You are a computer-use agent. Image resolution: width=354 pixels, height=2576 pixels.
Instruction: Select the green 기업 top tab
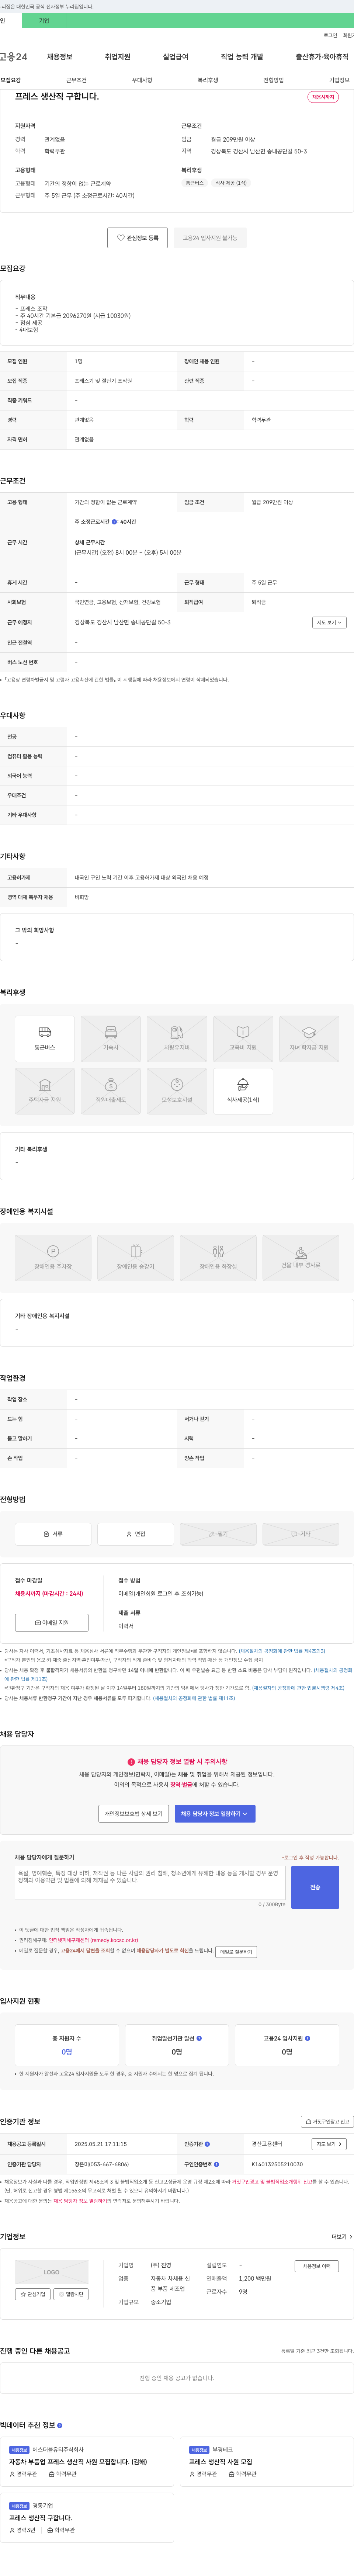tap(44, 20)
